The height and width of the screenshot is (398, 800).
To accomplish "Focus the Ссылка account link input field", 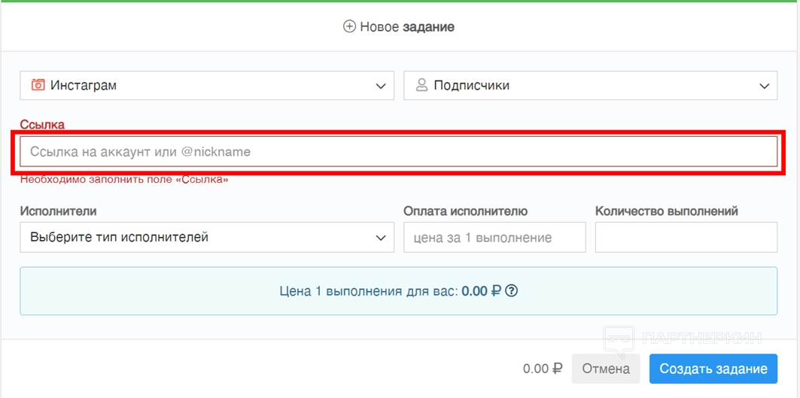I will click(398, 152).
